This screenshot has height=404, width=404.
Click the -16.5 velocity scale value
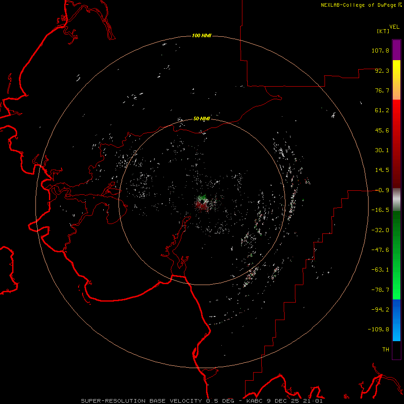point(380,210)
